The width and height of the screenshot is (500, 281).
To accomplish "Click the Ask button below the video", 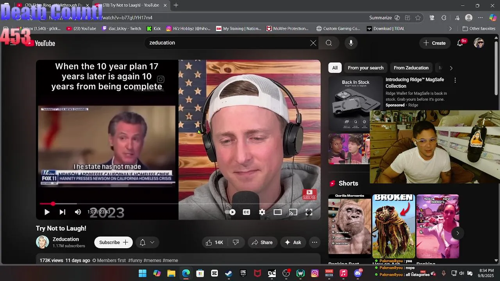I will coord(293,242).
